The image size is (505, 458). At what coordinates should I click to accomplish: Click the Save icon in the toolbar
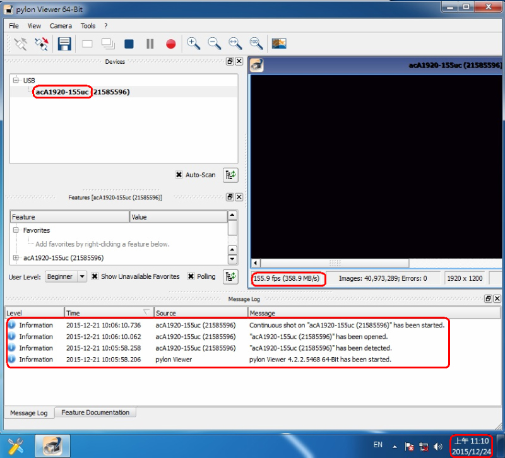[x=64, y=44]
